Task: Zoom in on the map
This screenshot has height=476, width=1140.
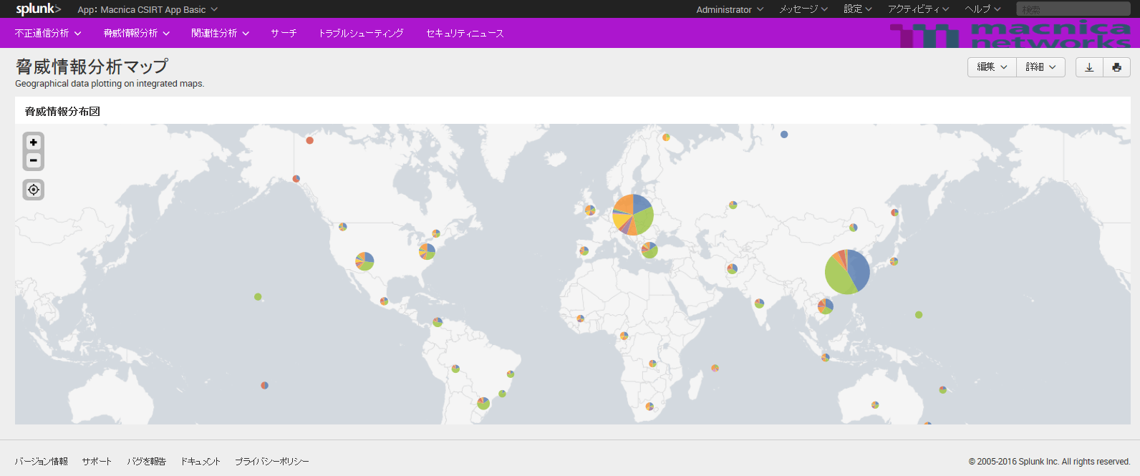Action: [34, 142]
